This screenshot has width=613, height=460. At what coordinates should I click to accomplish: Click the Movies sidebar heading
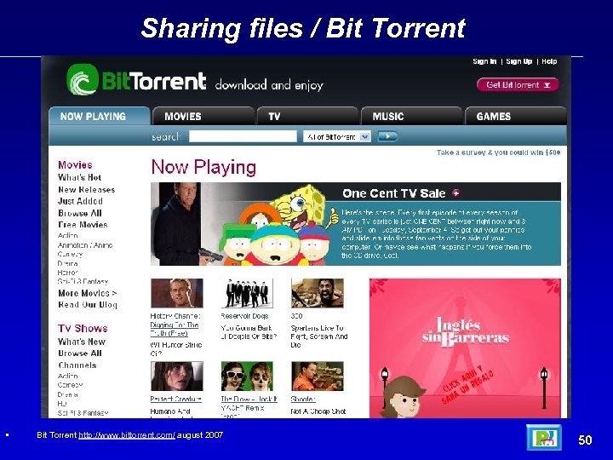click(x=75, y=164)
